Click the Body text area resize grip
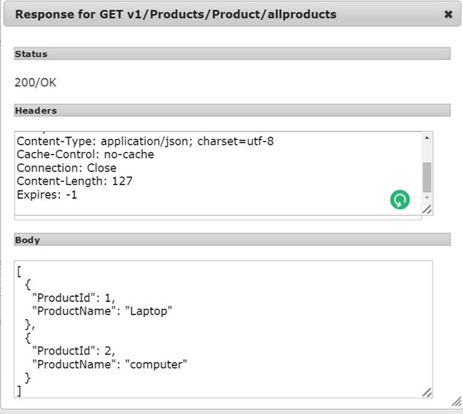463x414 pixels. tap(427, 392)
